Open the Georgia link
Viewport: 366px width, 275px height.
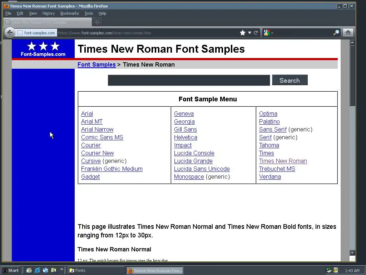(x=184, y=122)
